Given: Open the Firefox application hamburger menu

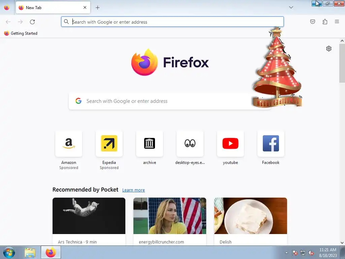Looking at the screenshot, I should [337, 22].
